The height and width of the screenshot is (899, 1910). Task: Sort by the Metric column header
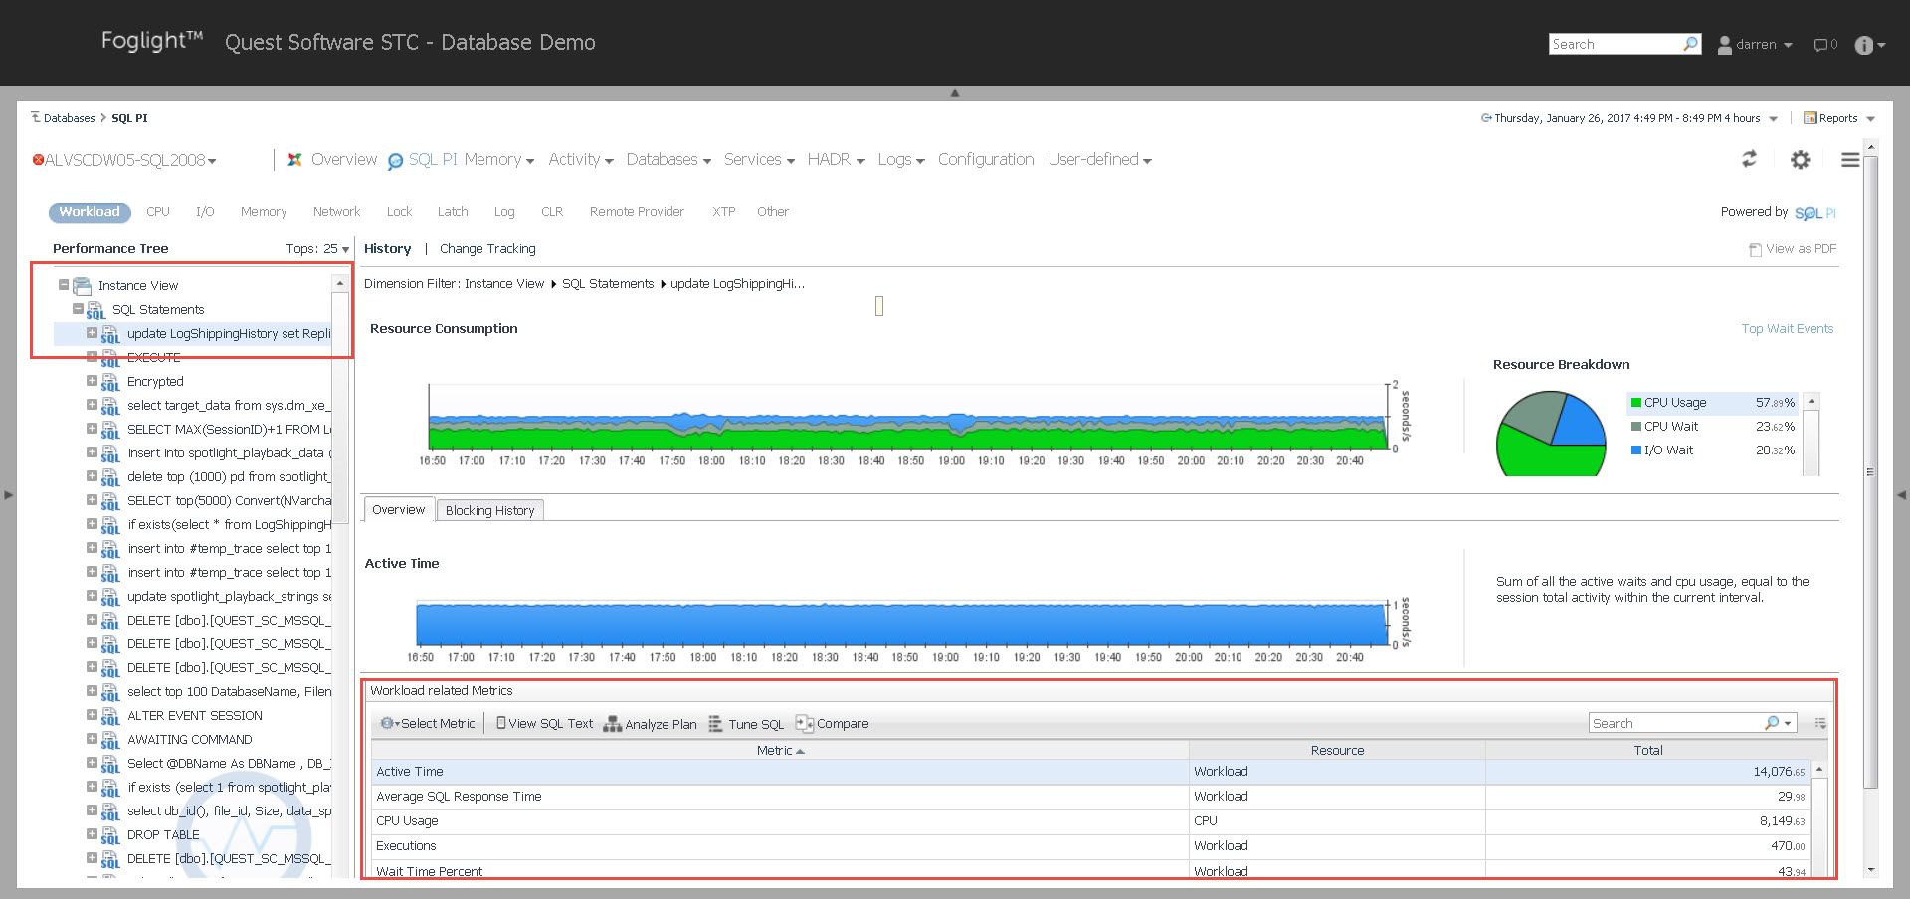tap(780, 751)
